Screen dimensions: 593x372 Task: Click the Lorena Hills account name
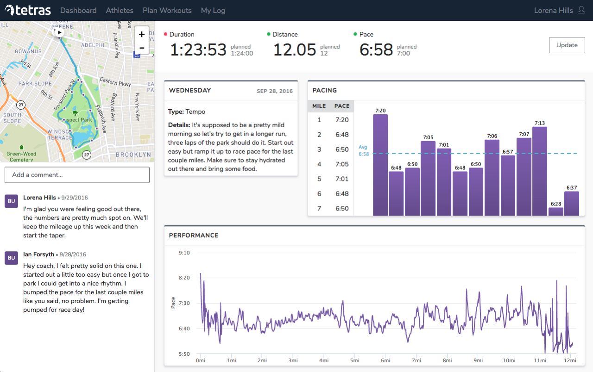[x=553, y=10]
